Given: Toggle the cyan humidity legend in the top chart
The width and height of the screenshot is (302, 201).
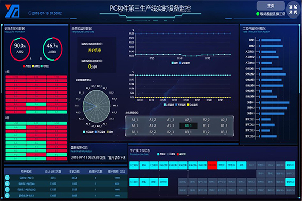Looking at the screenshot, I should pos(175,63).
